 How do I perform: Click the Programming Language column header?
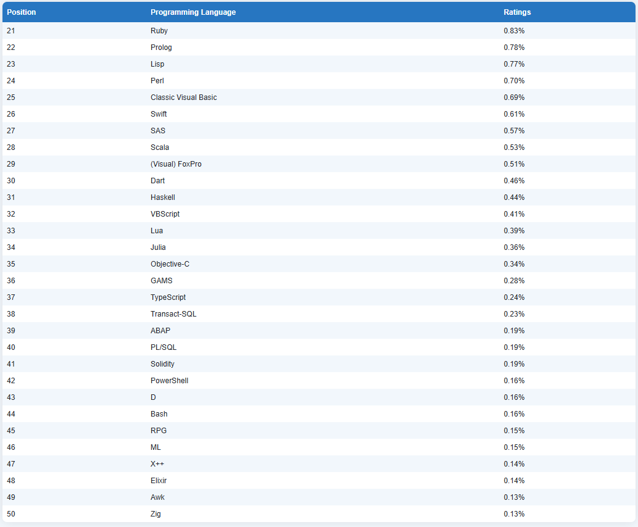tap(193, 12)
